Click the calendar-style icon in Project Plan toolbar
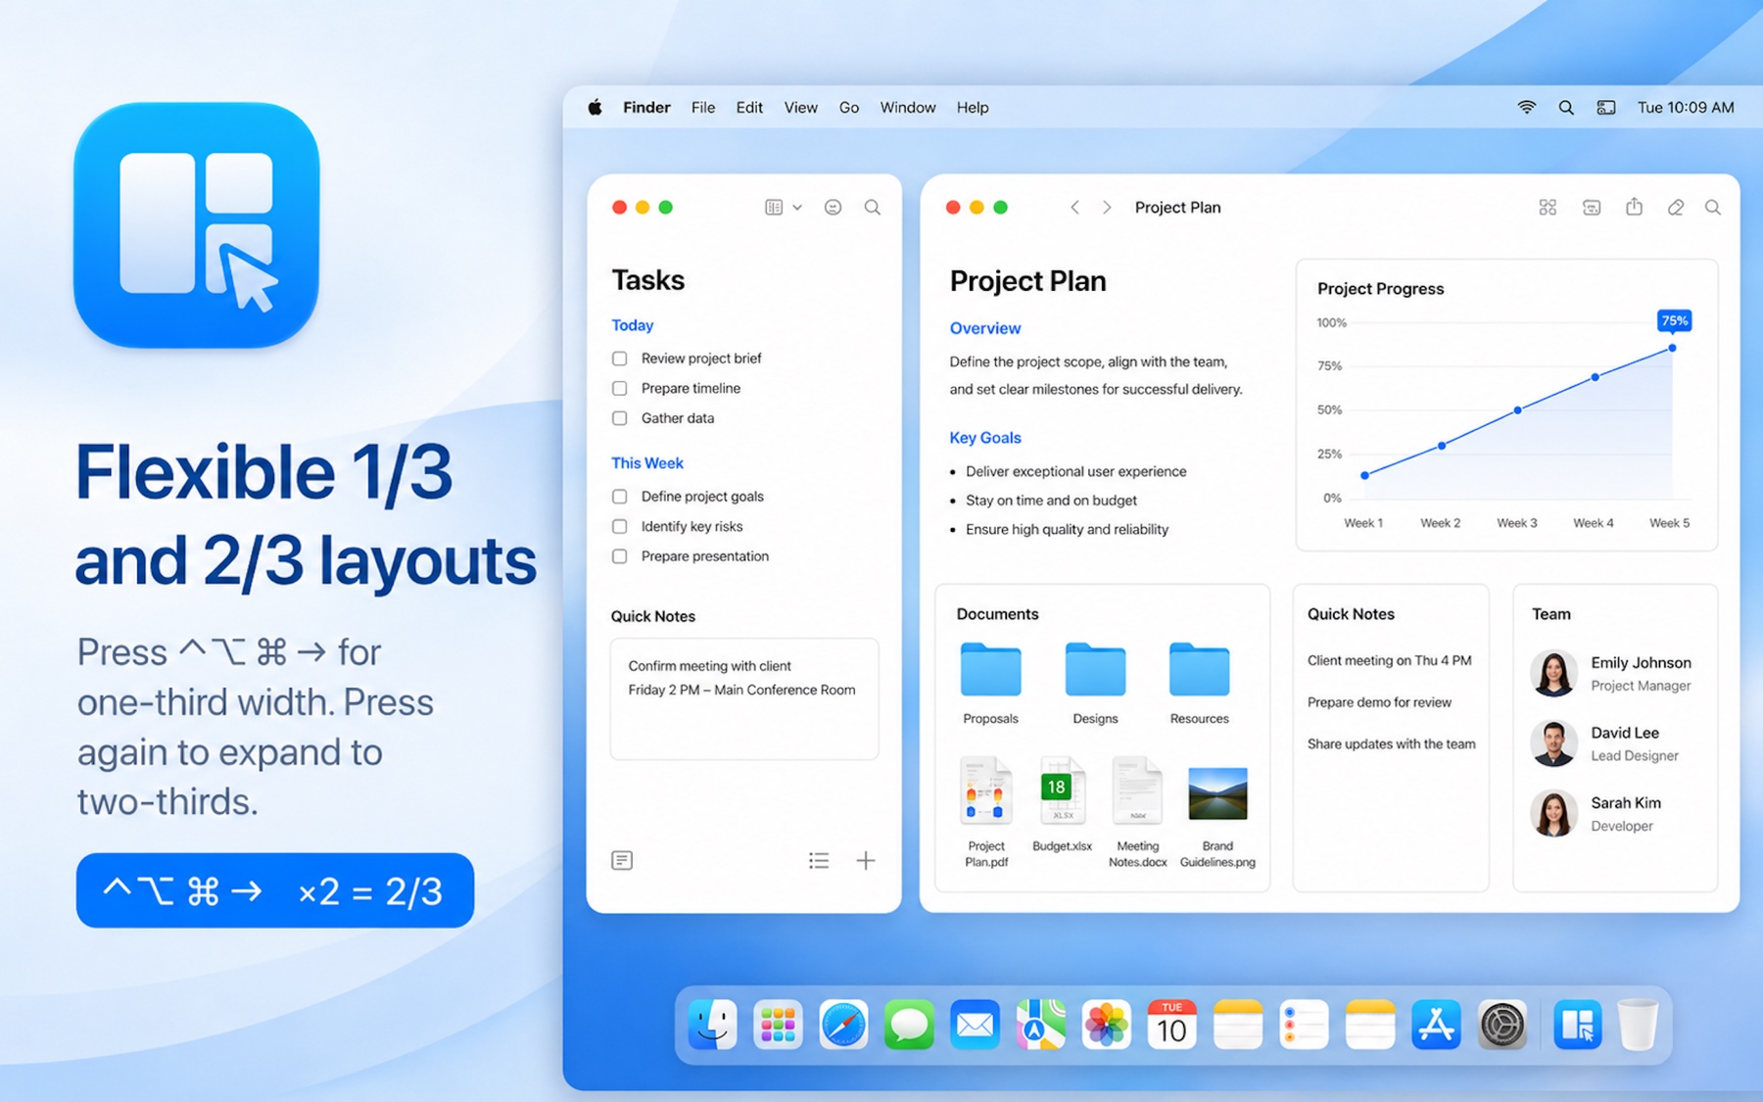The image size is (1763, 1102). [1592, 208]
